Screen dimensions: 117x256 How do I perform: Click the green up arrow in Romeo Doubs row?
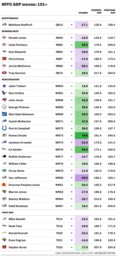coord(71,135)
